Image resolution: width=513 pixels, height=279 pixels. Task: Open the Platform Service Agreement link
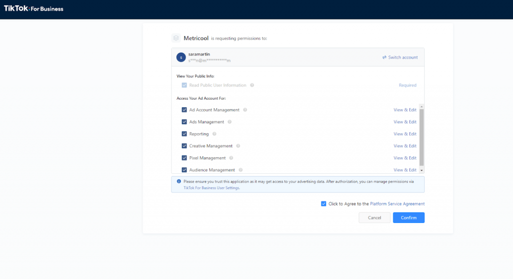397,204
